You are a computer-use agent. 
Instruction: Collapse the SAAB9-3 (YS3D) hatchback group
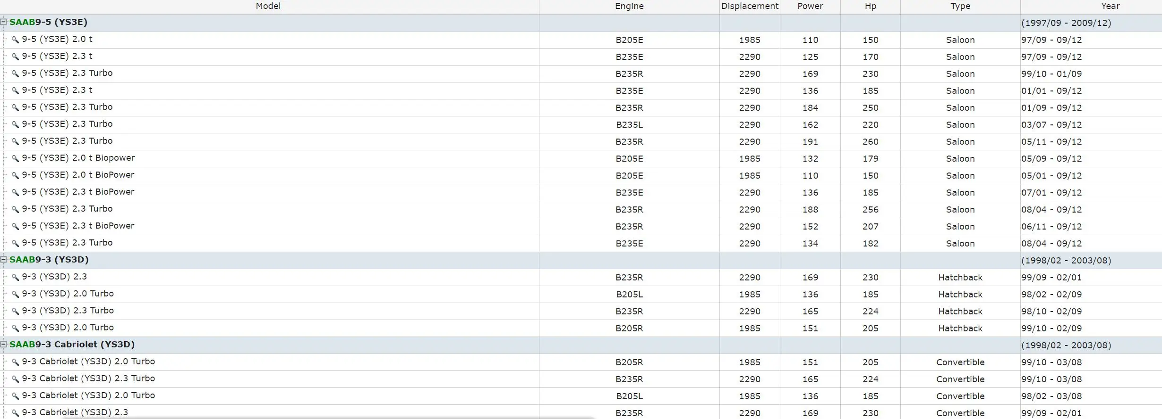4,259
